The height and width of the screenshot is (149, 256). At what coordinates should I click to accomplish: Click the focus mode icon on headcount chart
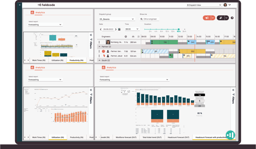point(129,92)
